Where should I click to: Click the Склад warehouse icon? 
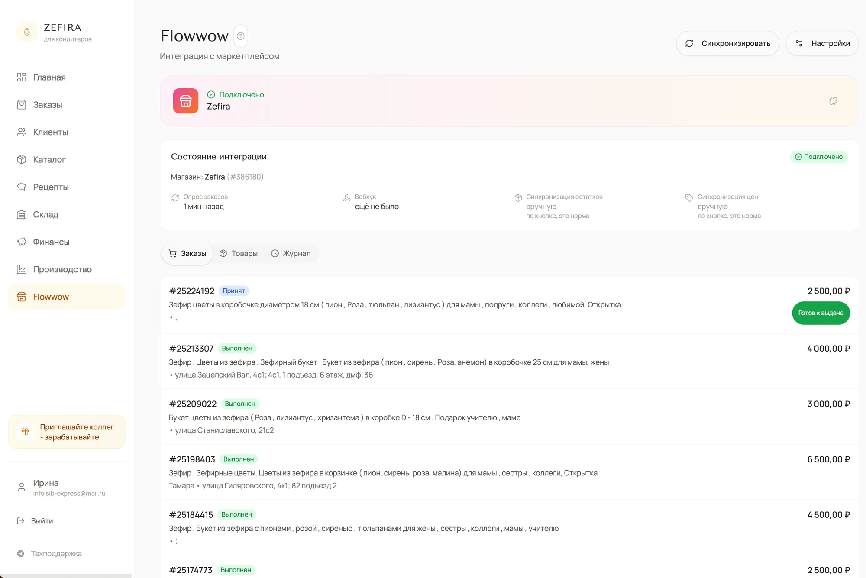[x=22, y=214]
